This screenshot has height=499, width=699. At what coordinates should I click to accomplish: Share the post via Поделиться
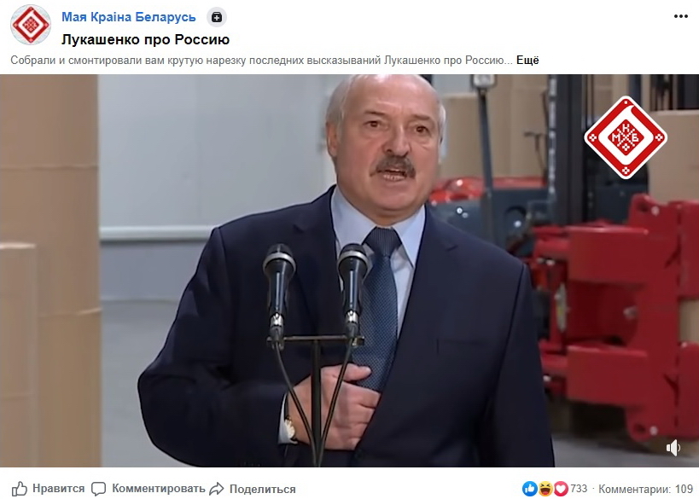tap(263, 490)
